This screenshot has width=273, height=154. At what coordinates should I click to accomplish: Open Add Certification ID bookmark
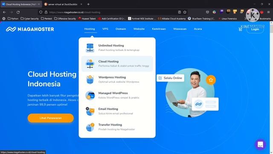(x=112, y=18)
